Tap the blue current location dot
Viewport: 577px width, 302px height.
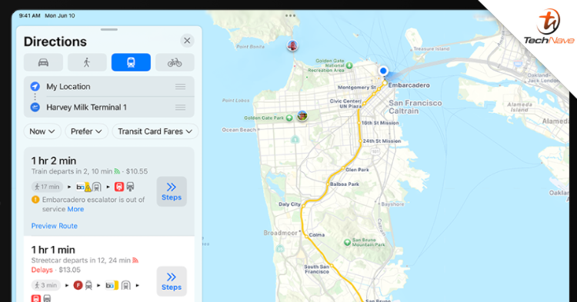click(383, 71)
